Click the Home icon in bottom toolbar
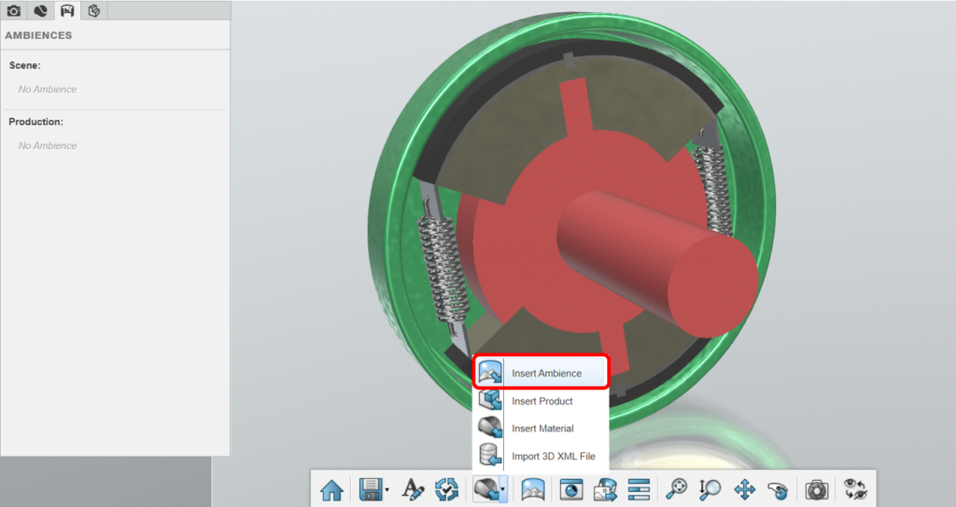Viewport: 956px width, 507px height. [331, 489]
